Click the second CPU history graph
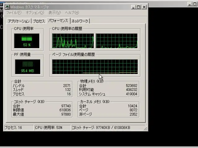198x148 pixels. (117, 41)
